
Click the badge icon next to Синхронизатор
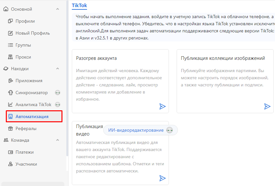point(58,93)
